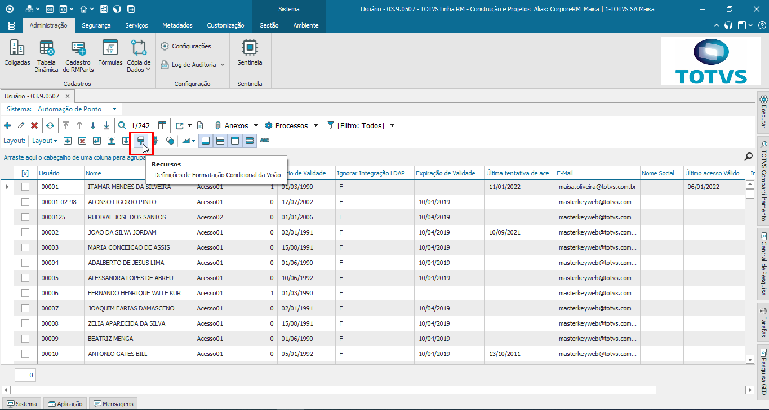This screenshot has height=410, width=769.
Task: Open the Processos dropdown menu
Action: [x=315, y=125]
